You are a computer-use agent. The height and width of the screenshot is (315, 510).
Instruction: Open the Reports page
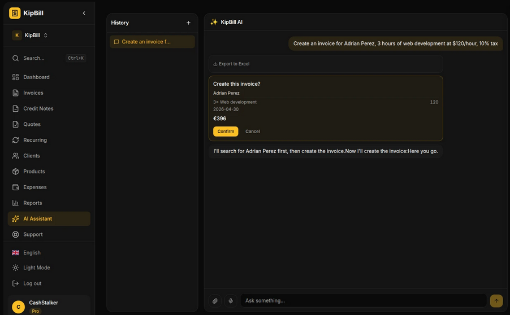coord(49,203)
